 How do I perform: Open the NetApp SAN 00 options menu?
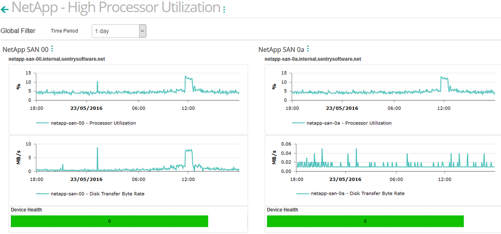point(52,49)
